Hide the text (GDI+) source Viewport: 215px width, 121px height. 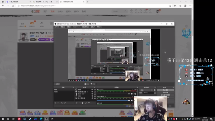(92, 94)
